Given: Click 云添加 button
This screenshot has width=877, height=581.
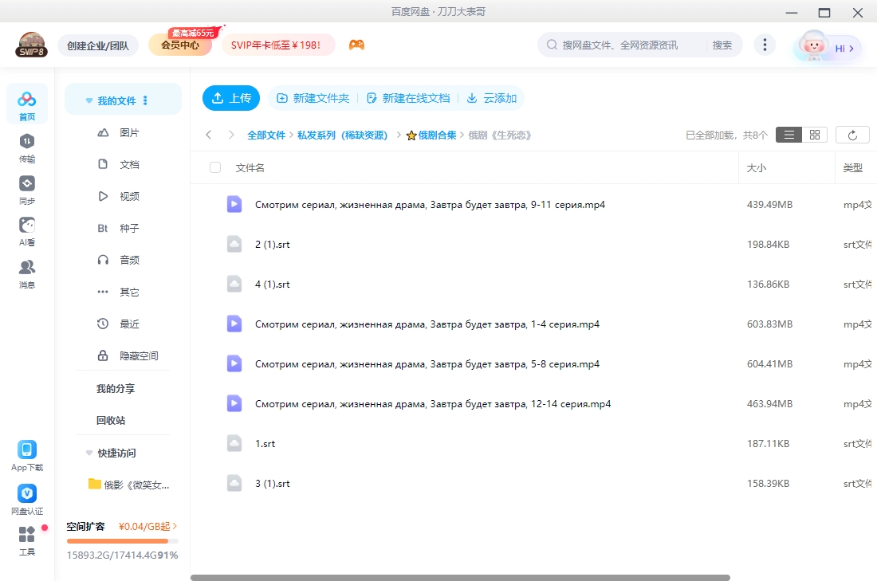Looking at the screenshot, I should pyautogui.click(x=492, y=98).
